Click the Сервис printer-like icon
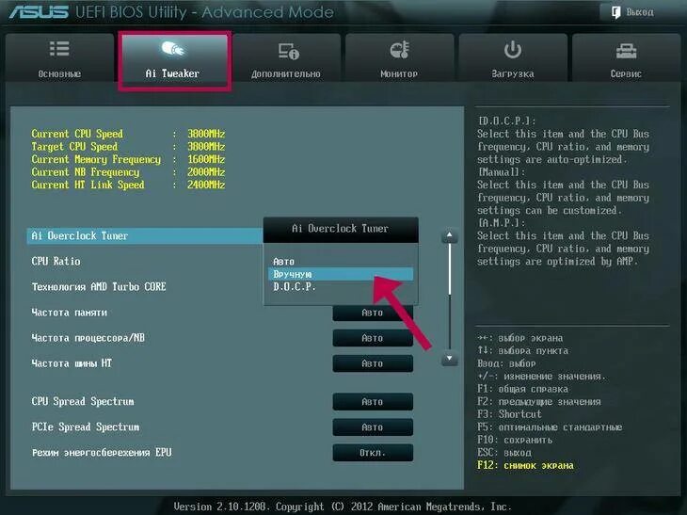 (x=626, y=51)
